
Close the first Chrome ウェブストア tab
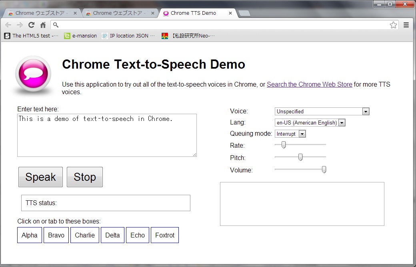[75, 13]
